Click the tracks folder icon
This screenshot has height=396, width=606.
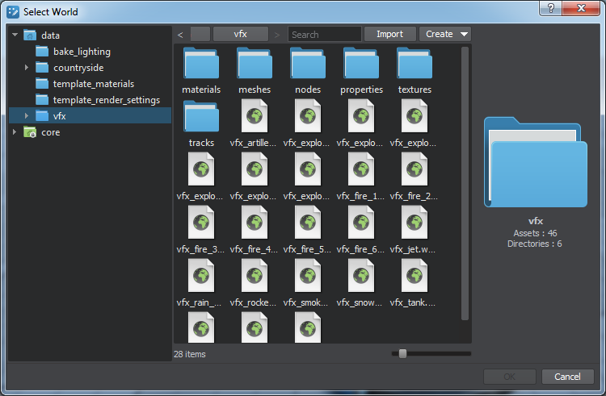coord(201,117)
